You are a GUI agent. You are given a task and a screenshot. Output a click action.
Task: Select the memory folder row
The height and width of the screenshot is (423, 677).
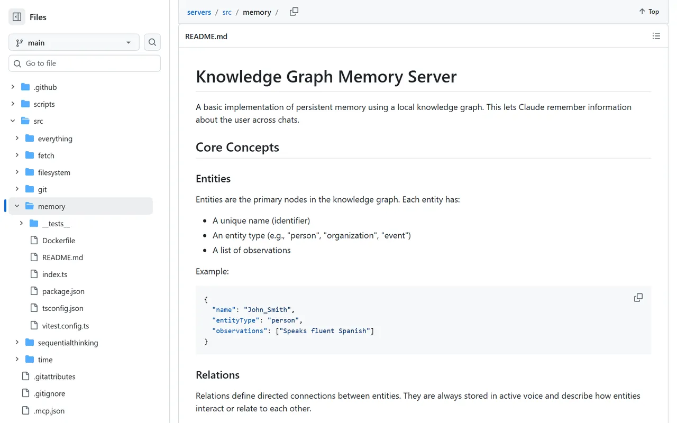tap(80, 206)
